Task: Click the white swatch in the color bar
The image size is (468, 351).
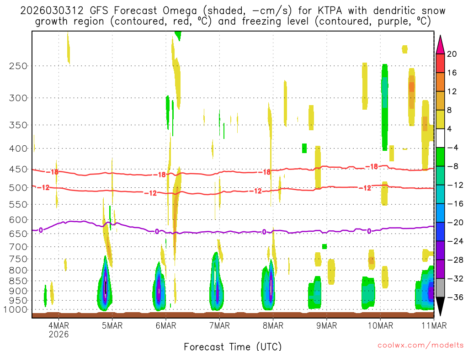Action: tap(440, 138)
